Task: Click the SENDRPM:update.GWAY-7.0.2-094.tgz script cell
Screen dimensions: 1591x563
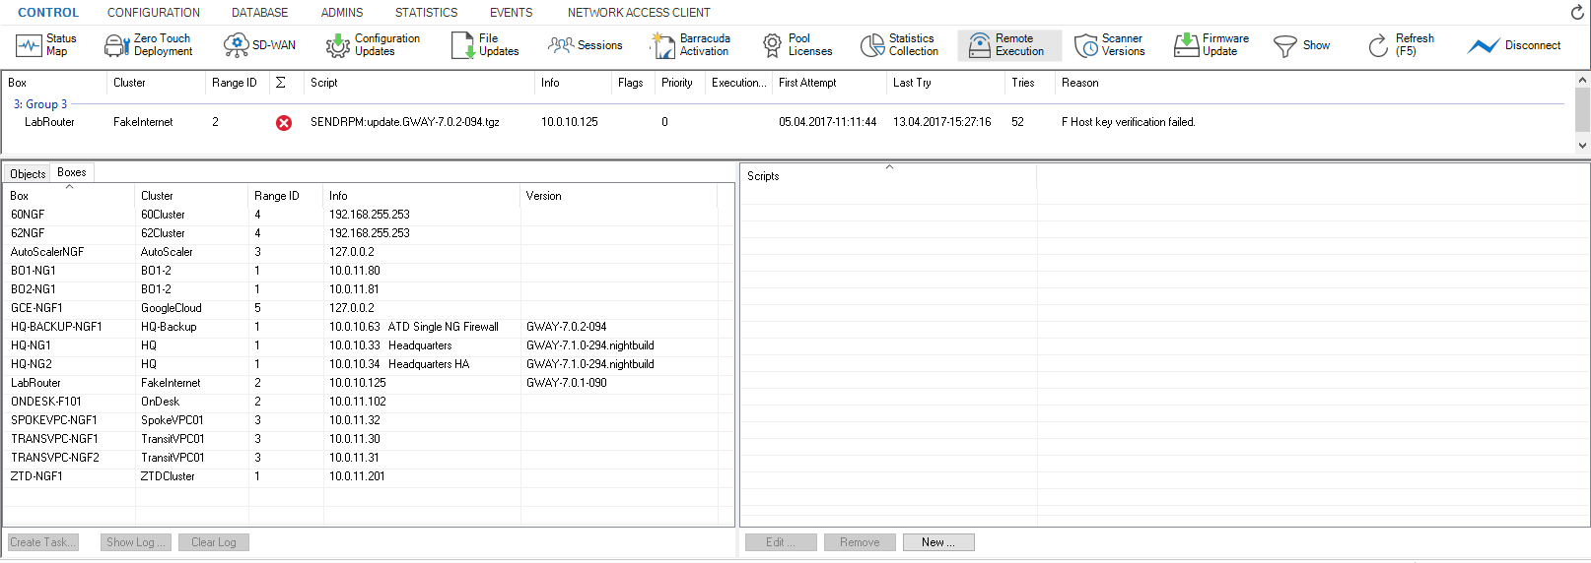Action: point(405,122)
